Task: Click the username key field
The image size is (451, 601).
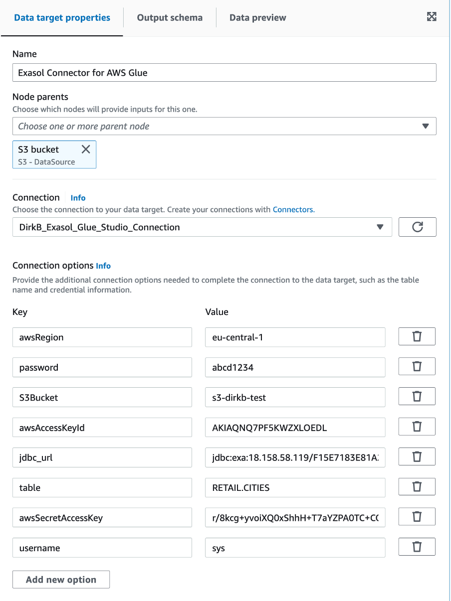Action: pyautogui.click(x=102, y=548)
